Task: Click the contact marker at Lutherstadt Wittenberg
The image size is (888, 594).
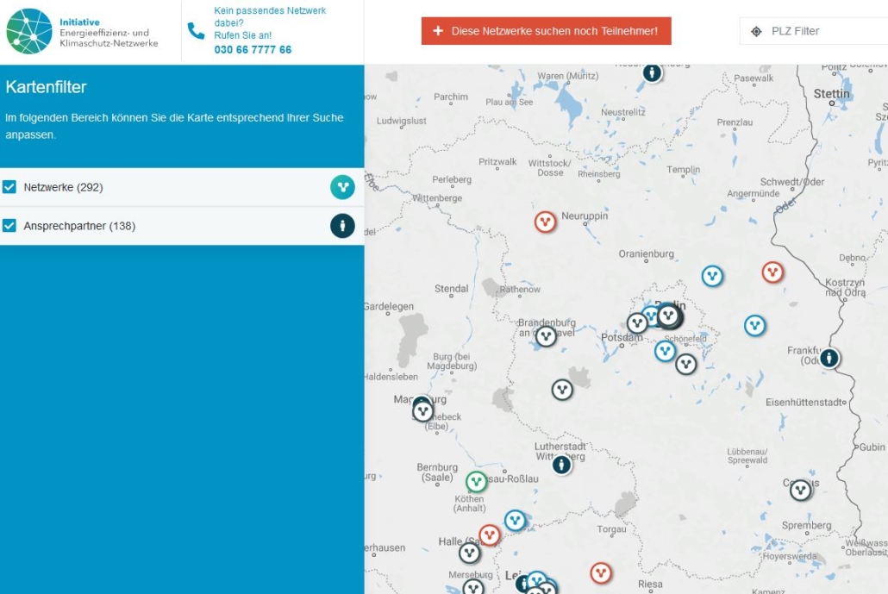Action: [562, 465]
